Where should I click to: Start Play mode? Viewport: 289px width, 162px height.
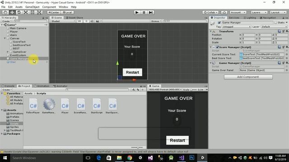(137, 12)
